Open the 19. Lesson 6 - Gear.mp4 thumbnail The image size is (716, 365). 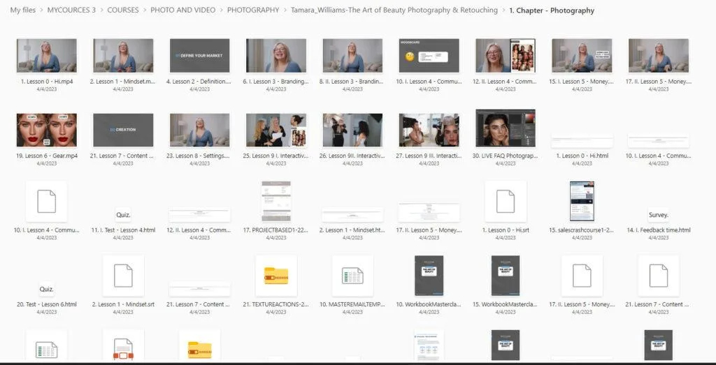tap(46, 131)
